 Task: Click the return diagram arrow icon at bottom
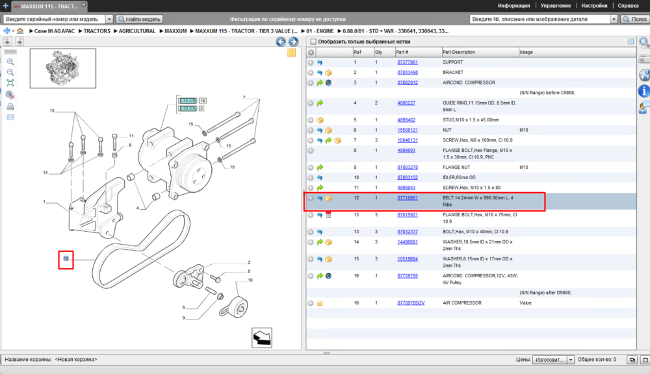tap(262, 338)
